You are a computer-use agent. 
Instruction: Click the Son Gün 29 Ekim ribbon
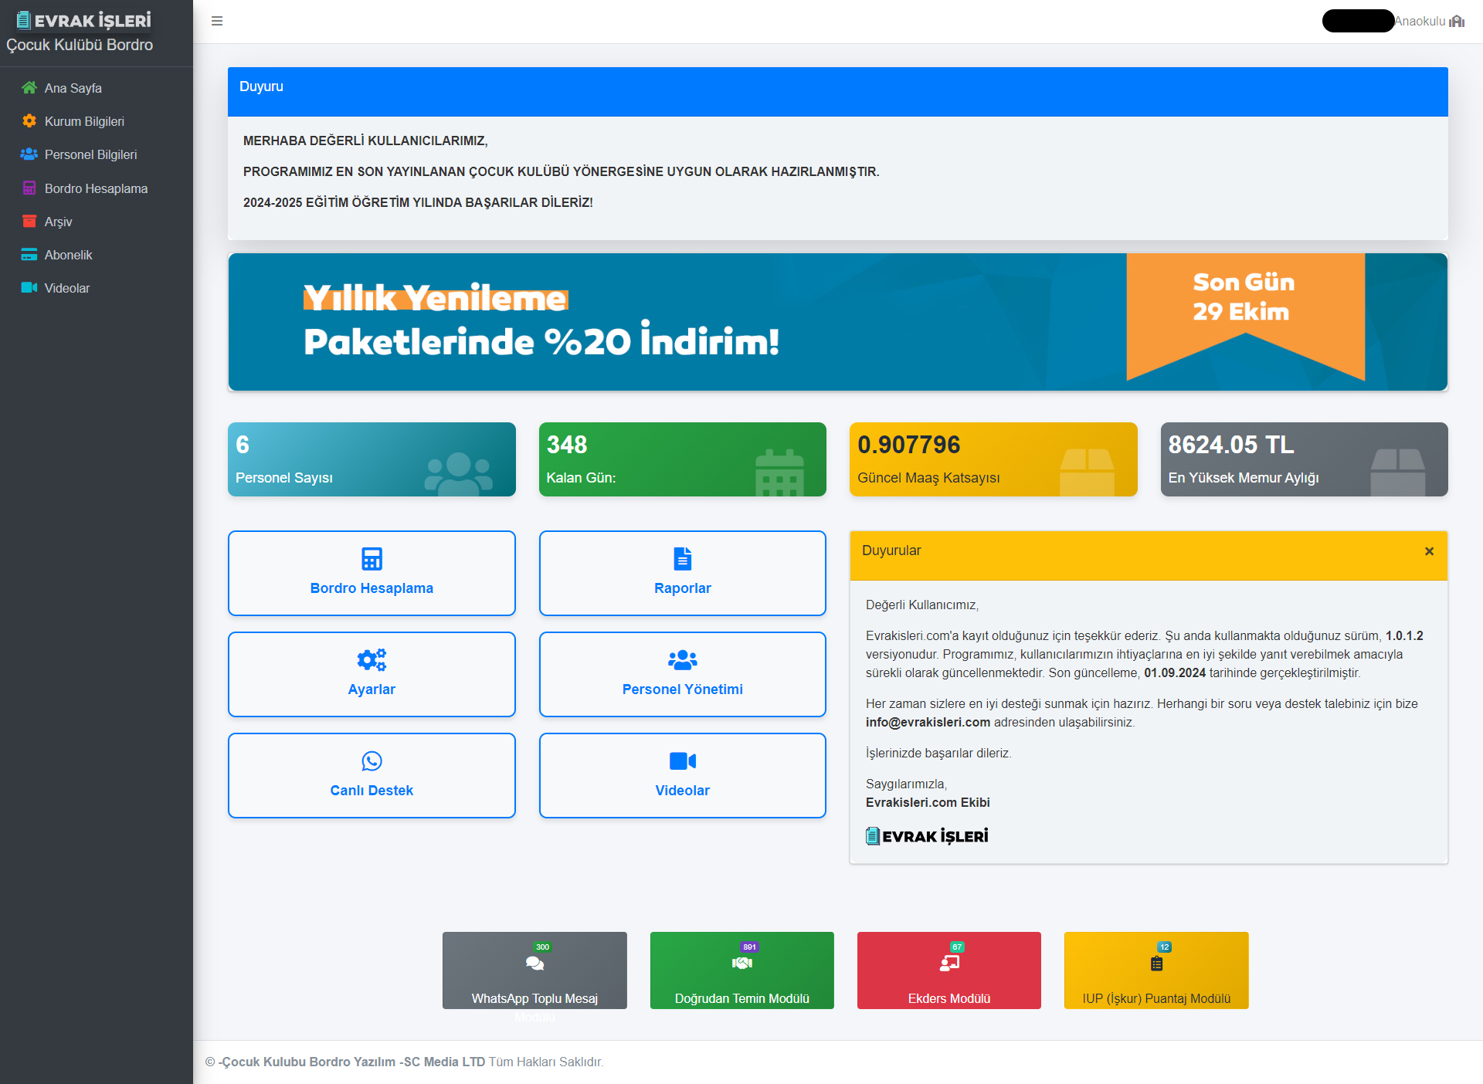1245,317
